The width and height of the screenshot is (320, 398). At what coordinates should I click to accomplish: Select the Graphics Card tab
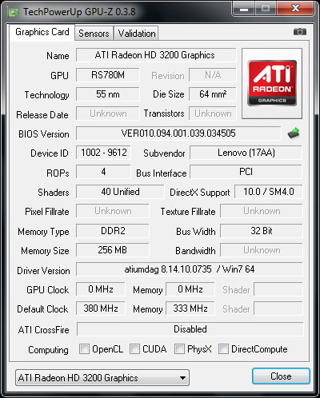point(42,32)
